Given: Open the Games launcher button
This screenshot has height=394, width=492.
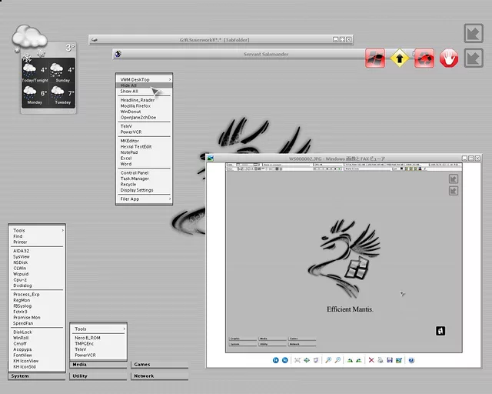Looking at the screenshot, I should 159,365.
